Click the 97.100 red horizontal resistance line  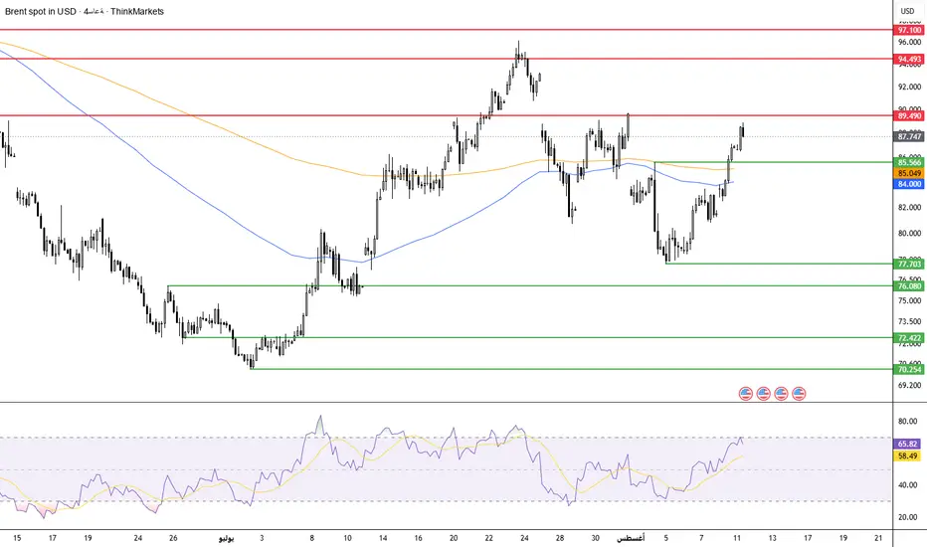point(446,29)
